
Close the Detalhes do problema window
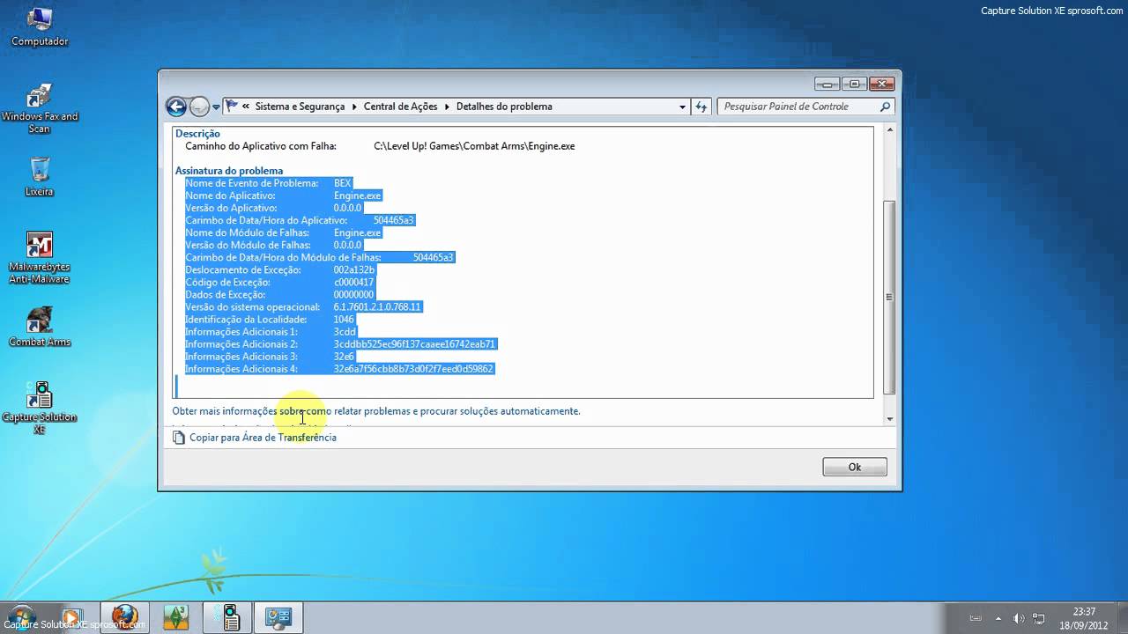click(881, 85)
